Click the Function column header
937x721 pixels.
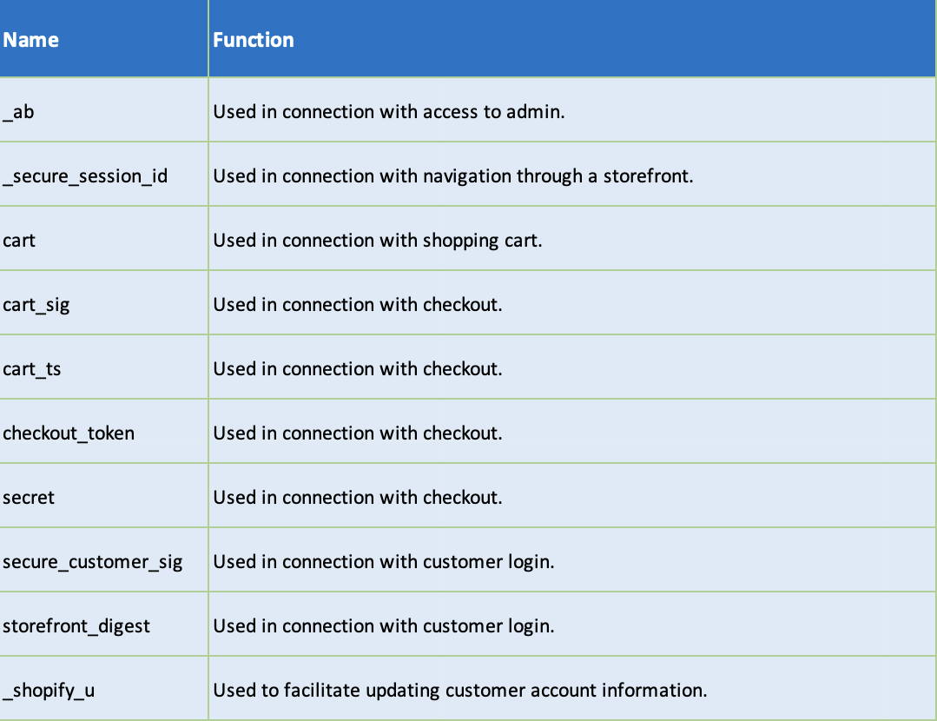(x=254, y=40)
